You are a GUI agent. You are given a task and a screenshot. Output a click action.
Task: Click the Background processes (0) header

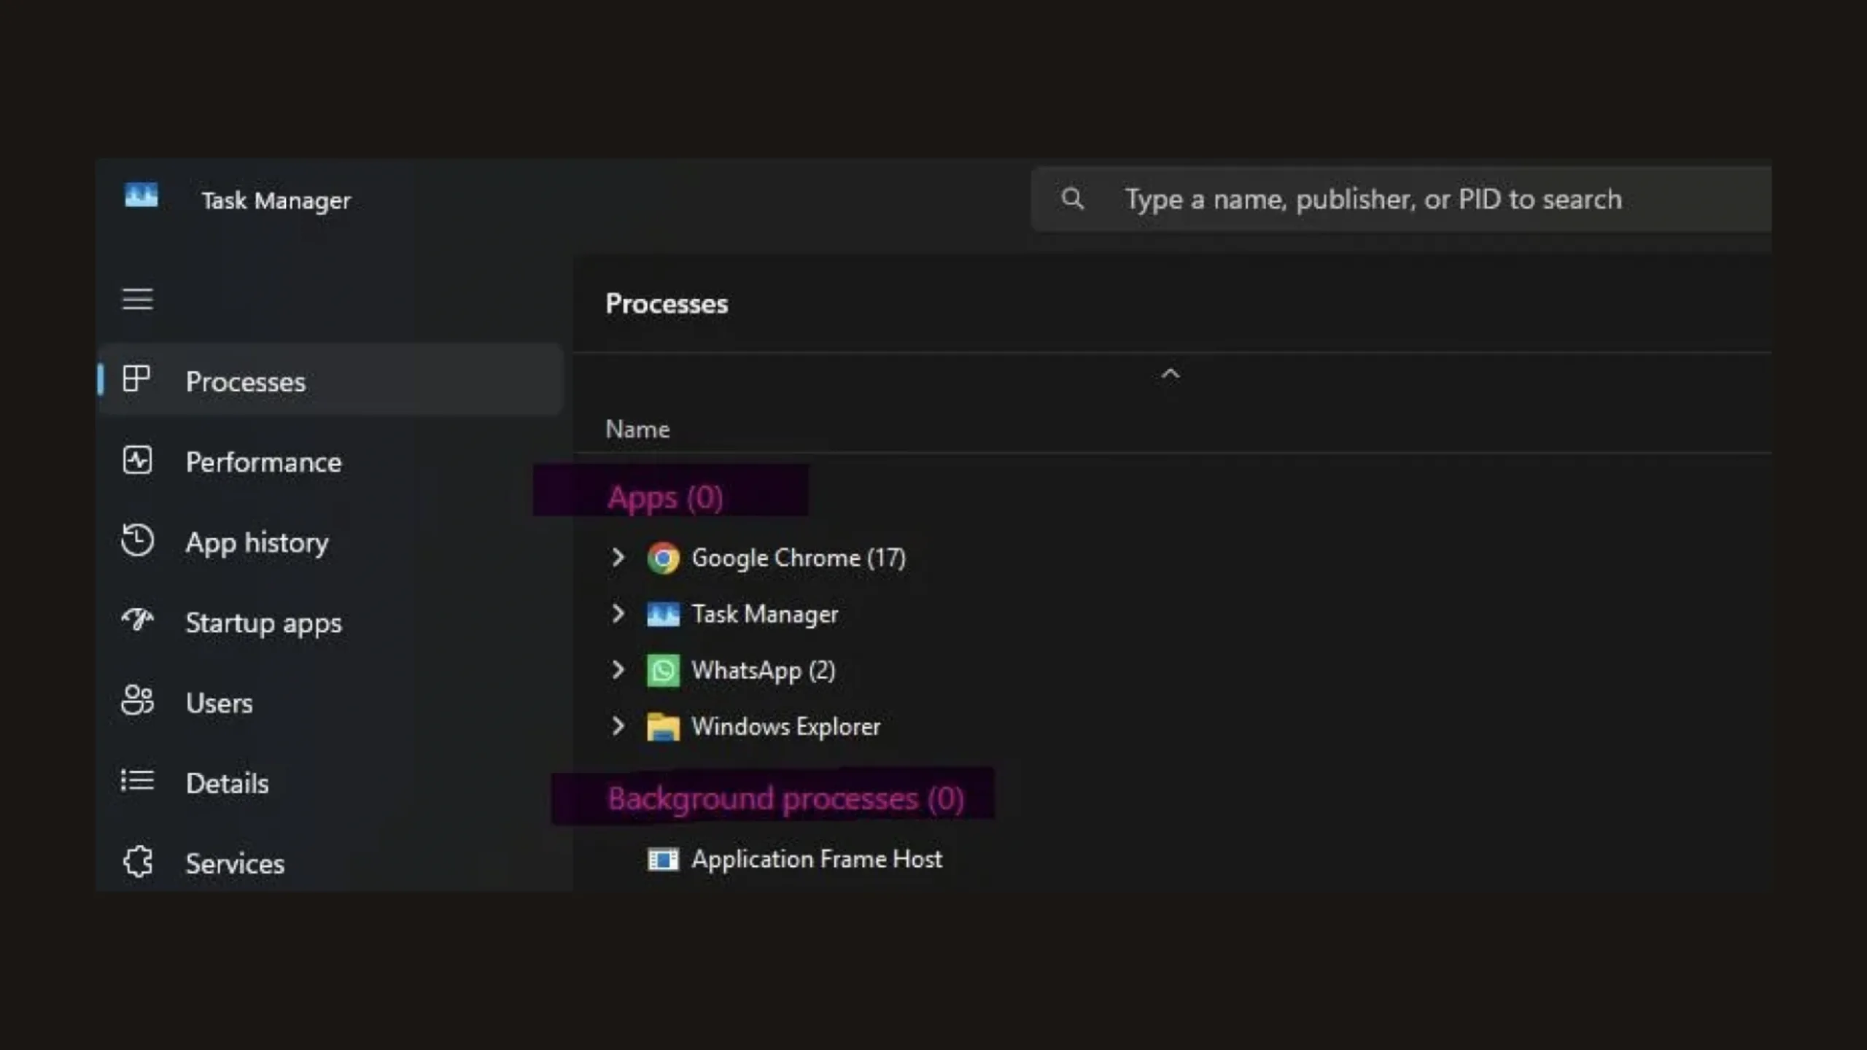point(786,799)
